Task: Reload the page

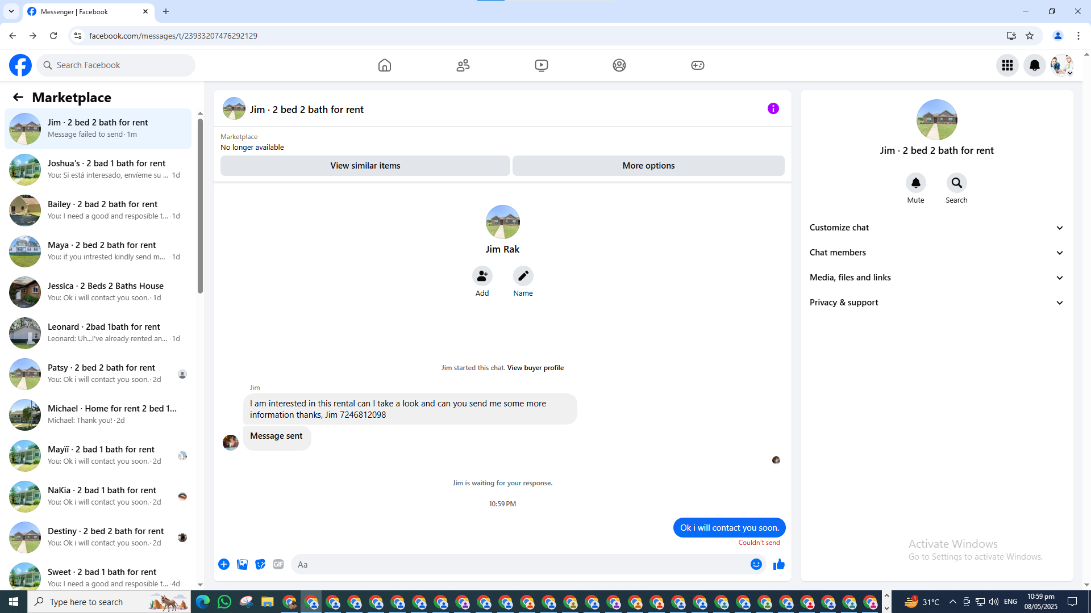Action: point(53,36)
